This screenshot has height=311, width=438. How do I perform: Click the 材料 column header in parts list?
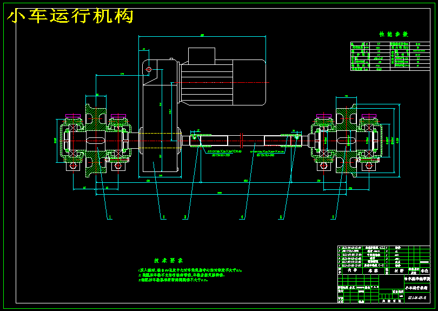click(399, 271)
